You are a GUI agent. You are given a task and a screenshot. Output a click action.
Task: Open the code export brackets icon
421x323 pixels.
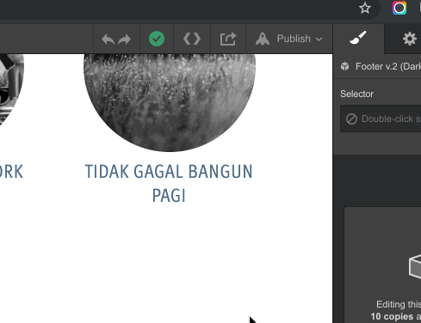[x=192, y=39]
